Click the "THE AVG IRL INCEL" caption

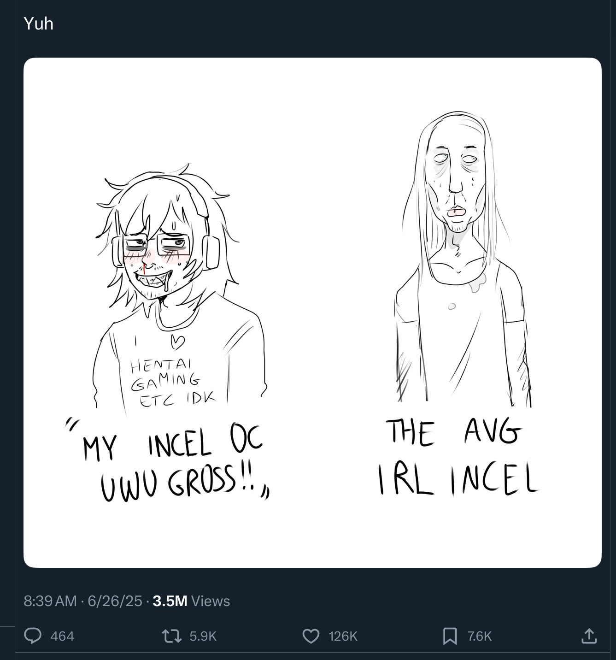(x=457, y=456)
